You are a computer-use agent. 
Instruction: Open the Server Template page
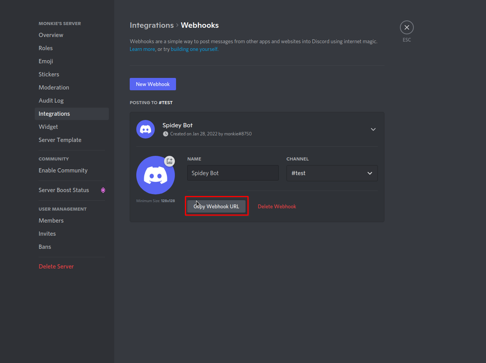click(x=72, y=140)
